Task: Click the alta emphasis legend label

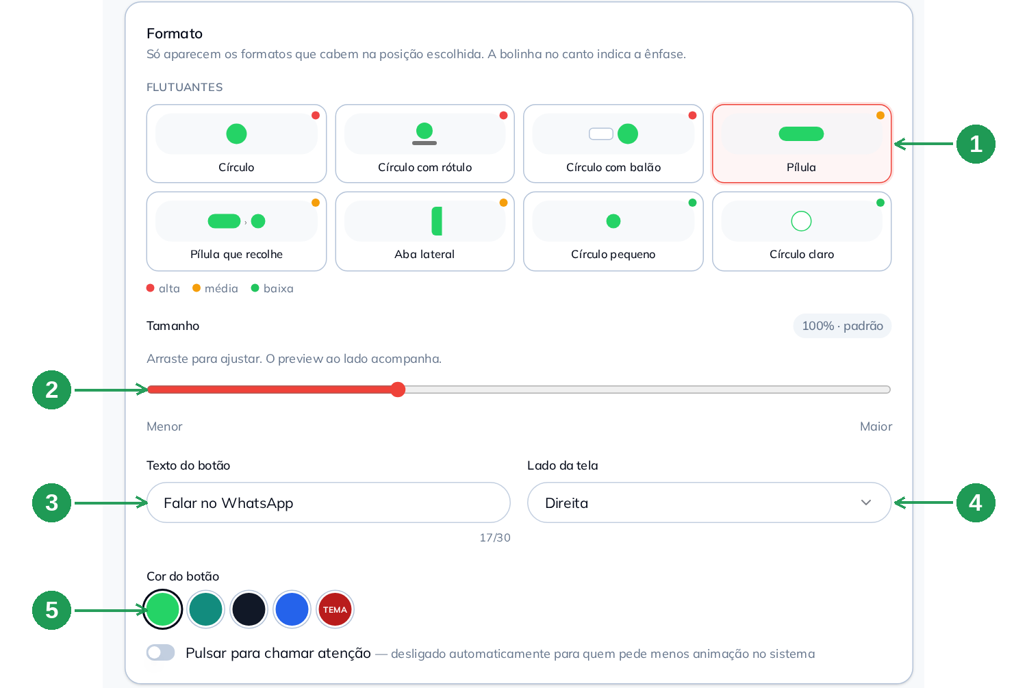Action: coord(169,288)
